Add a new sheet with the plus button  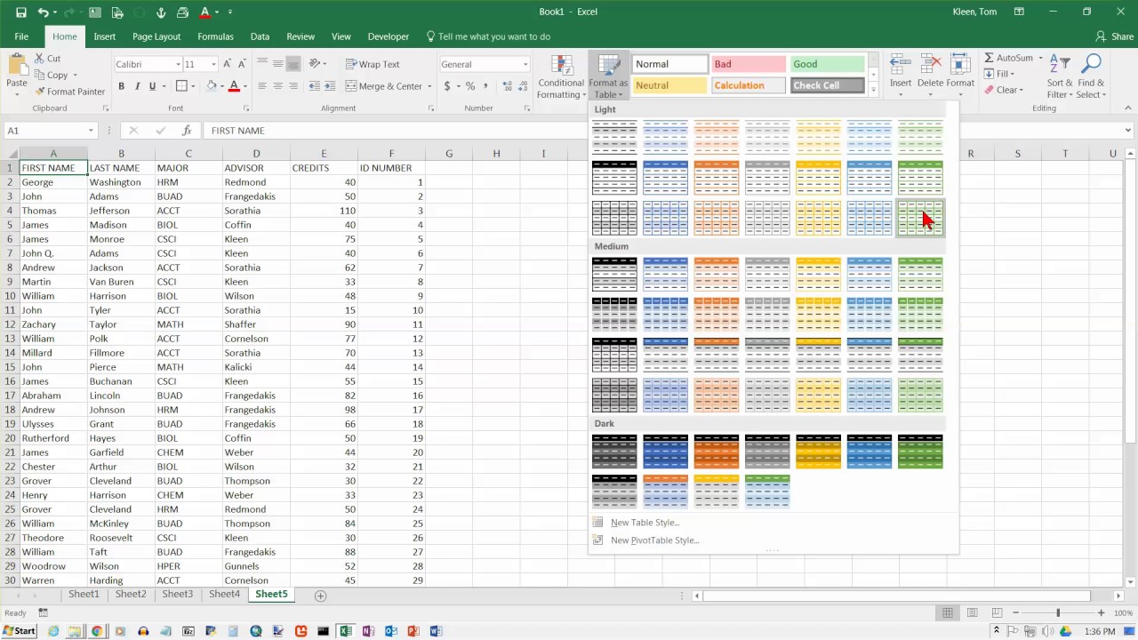point(320,596)
